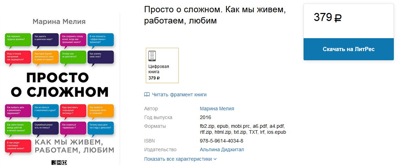Click the ISBN number 978-5-9614-4034-8
Viewport: 397px width, 167px height.
[221, 141]
